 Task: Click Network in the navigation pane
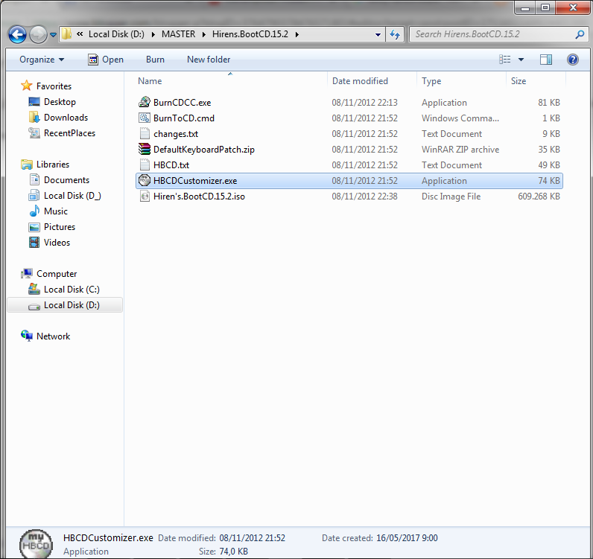[53, 336]
